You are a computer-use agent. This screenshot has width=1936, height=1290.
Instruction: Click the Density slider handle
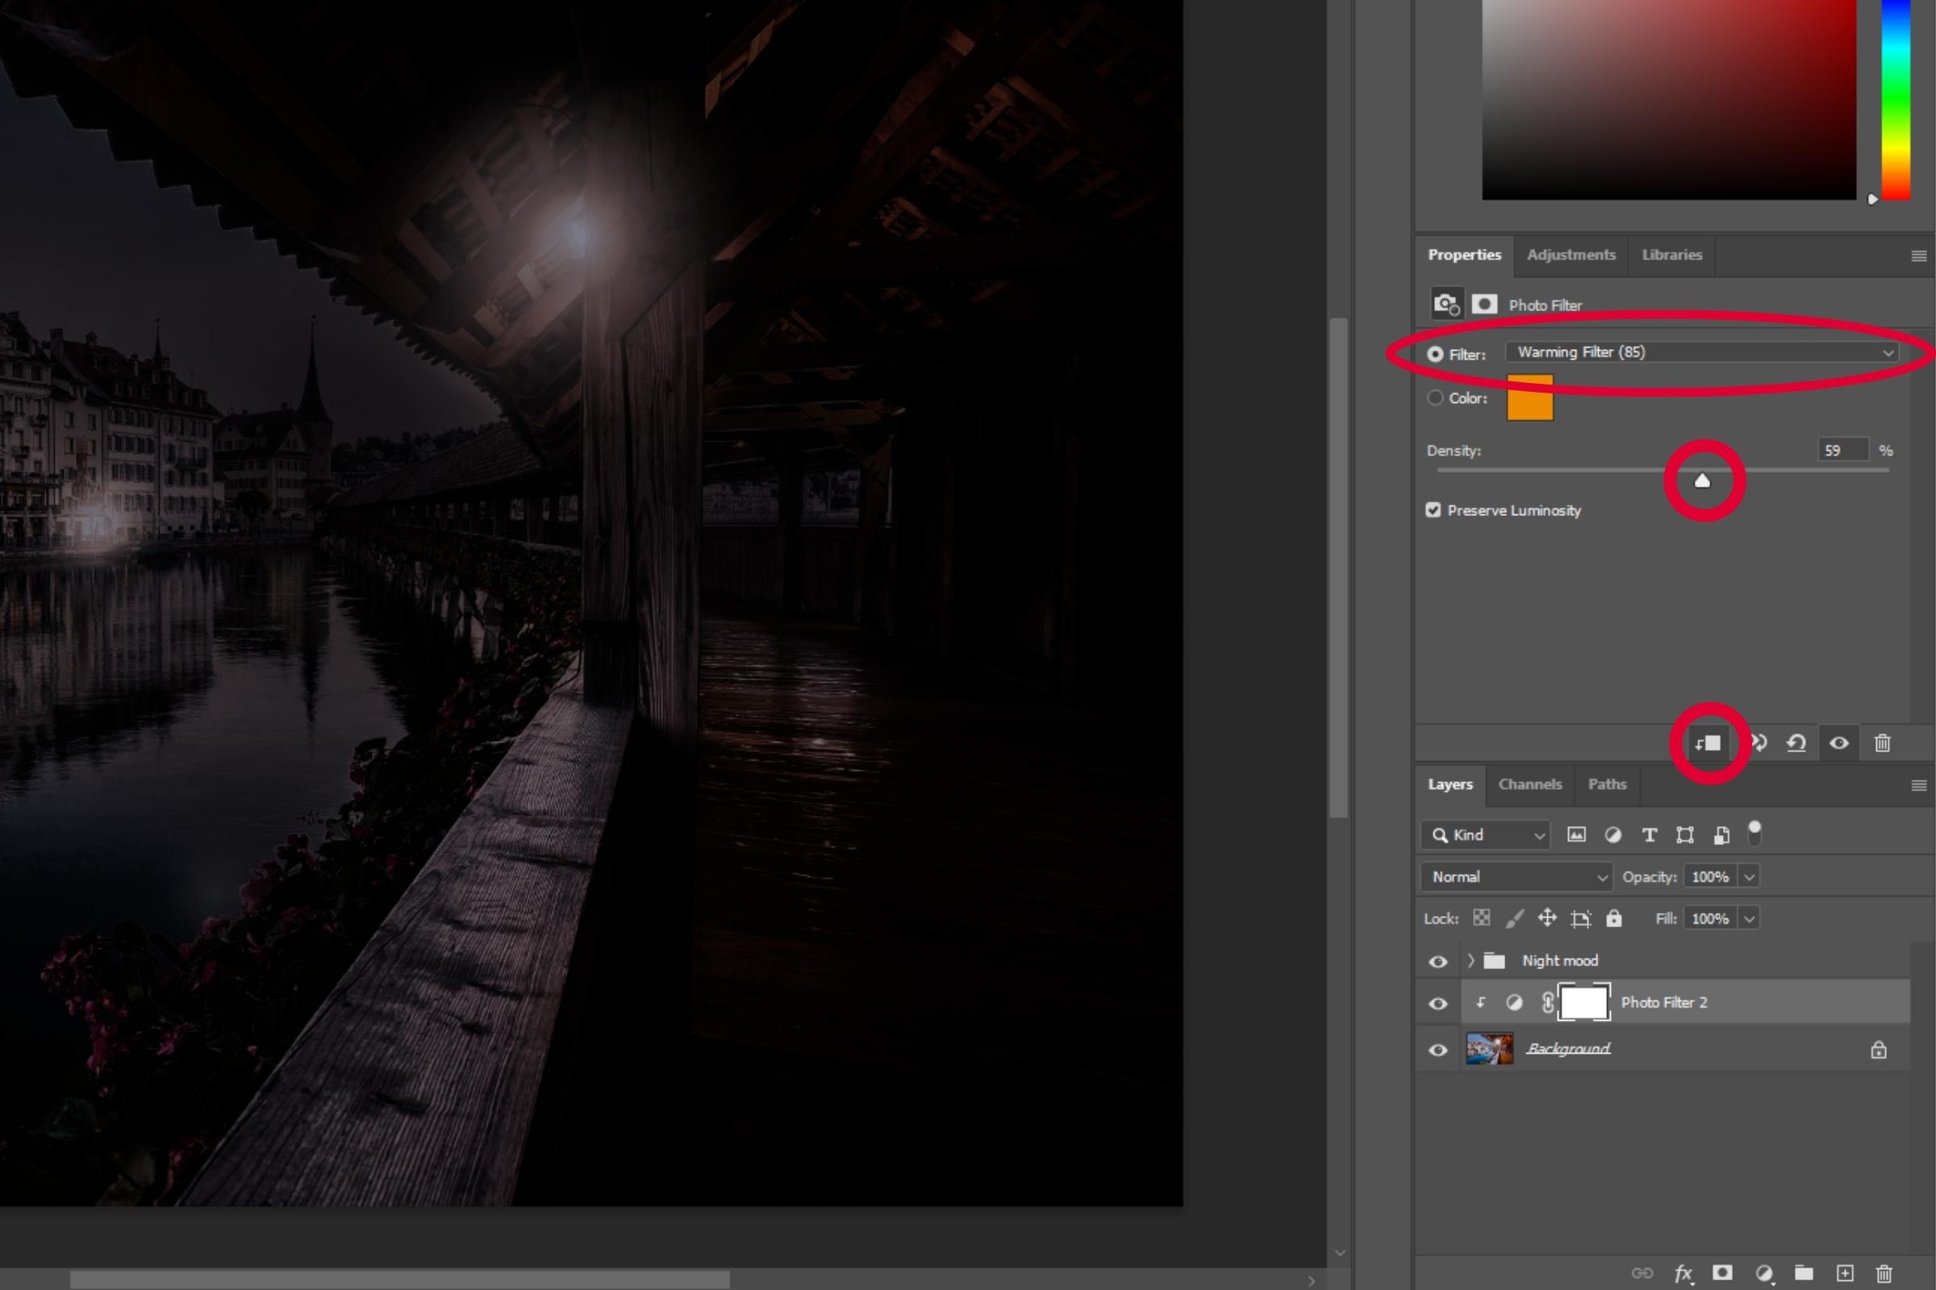(1702, 481)
